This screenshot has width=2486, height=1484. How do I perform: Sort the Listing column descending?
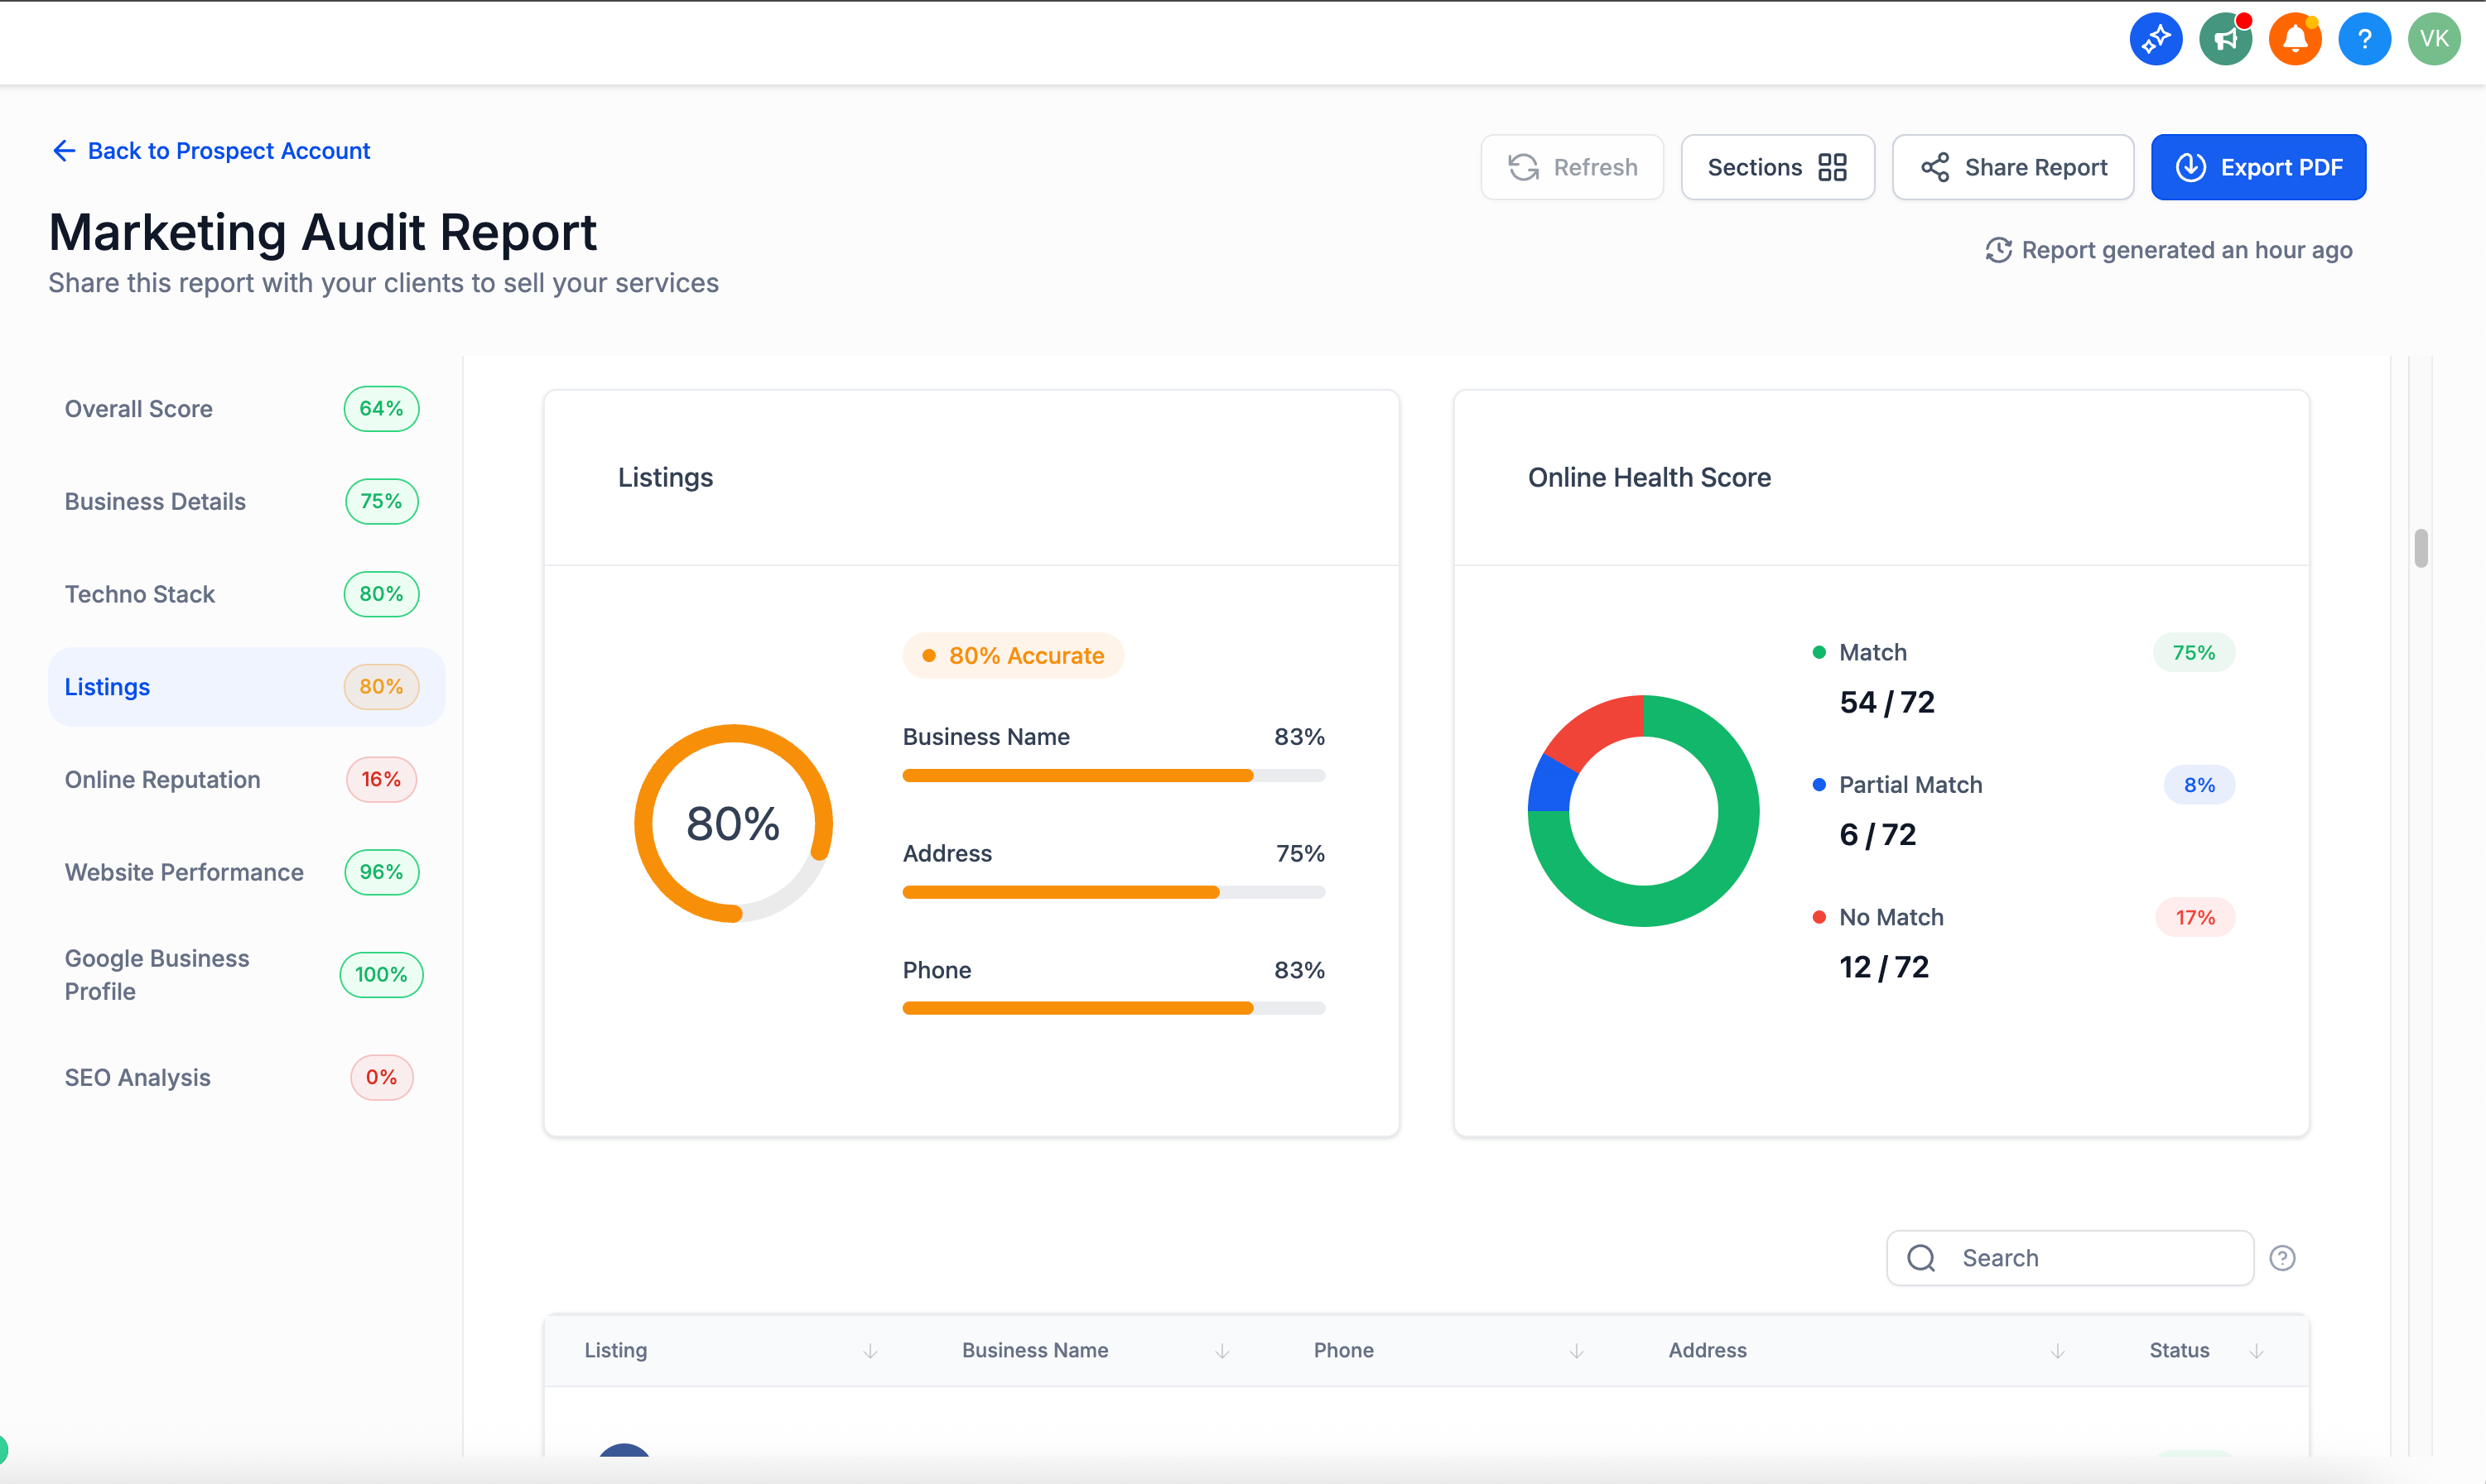(869, 1350)
